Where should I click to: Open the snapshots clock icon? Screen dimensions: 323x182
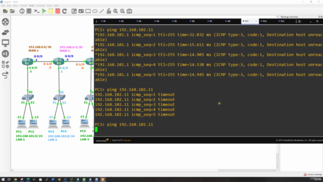click(x=22, y=11)
